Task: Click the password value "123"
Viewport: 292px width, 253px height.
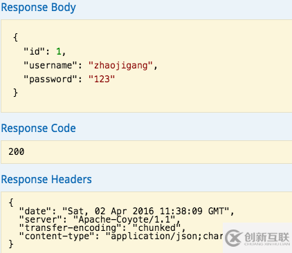Action: [x=102, y=79]
